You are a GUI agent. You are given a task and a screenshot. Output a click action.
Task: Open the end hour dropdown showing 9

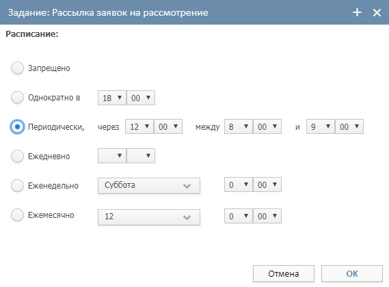(320, 126)
